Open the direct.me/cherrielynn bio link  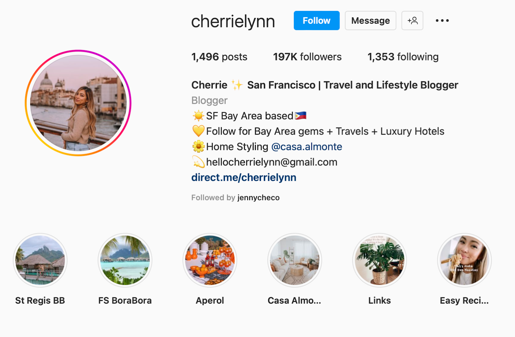[x=244, y=177]
